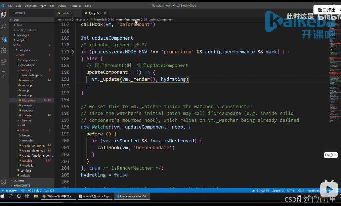The image size is (341, 206).
Task: Click mountComponent in the breadcrumb
Action: coord(128,19)
